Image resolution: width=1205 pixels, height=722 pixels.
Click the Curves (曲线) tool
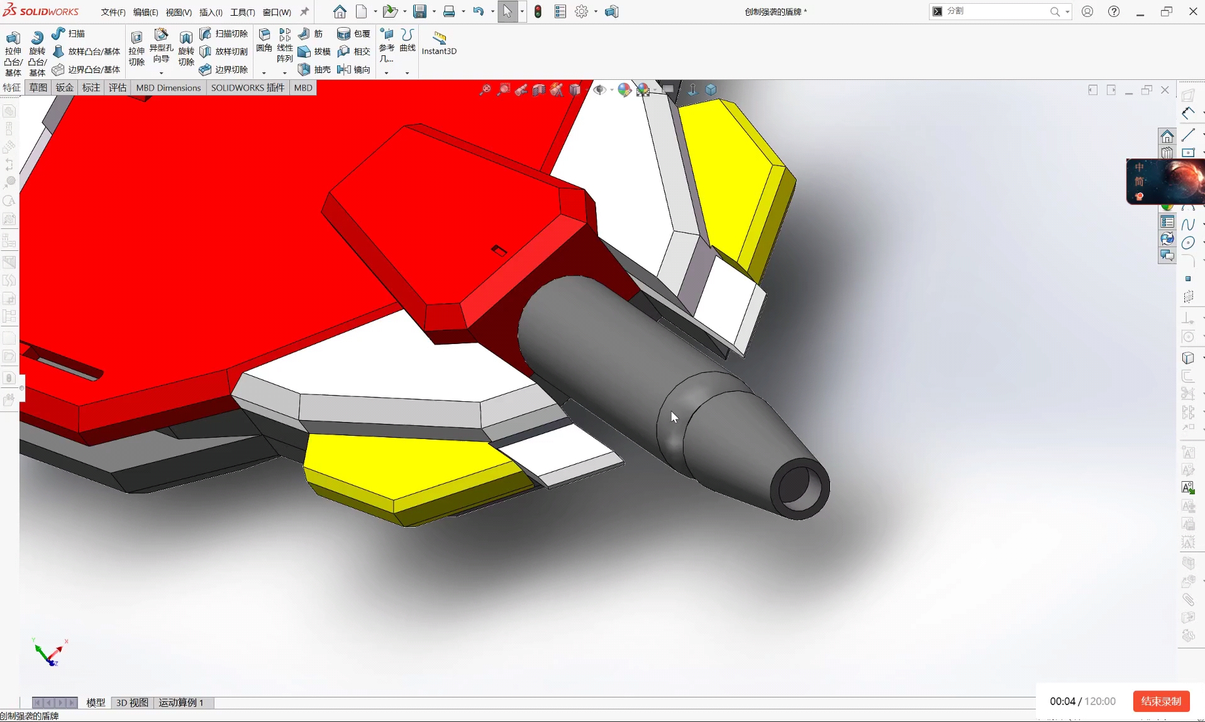(x=408, y=41)
